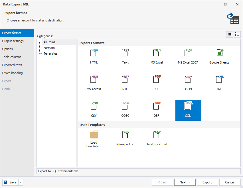The width and height of the screenshot is (243, 188).
Task: Switch to list view mode
Action: point(237,34)
